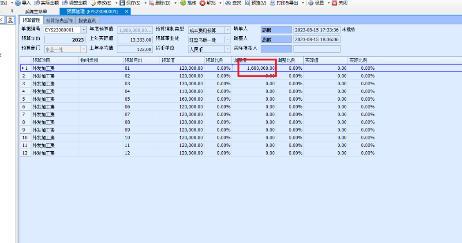
Task: Select 外发加工费 cell in row 9
Action: (55, 130)
